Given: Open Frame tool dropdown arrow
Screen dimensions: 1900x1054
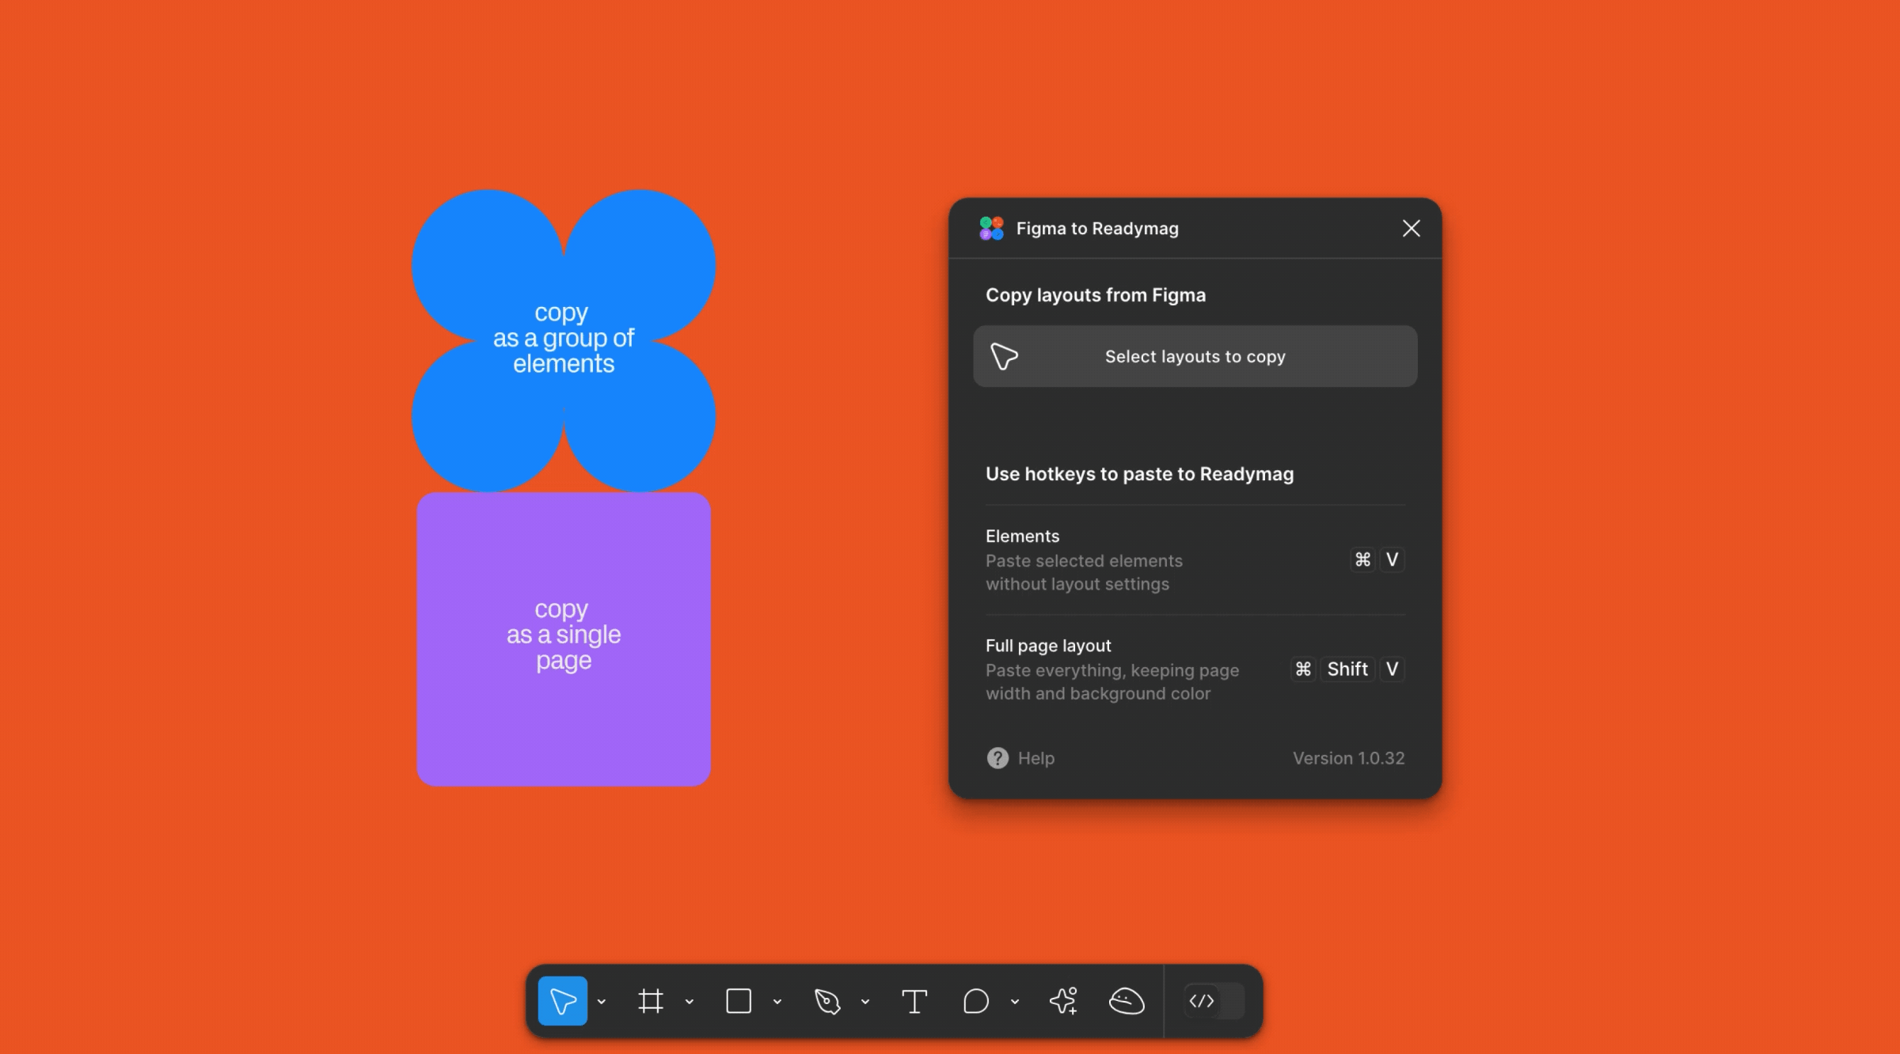Looking at the screenshot, I should pyautogui.click(x=690, y=1002).
